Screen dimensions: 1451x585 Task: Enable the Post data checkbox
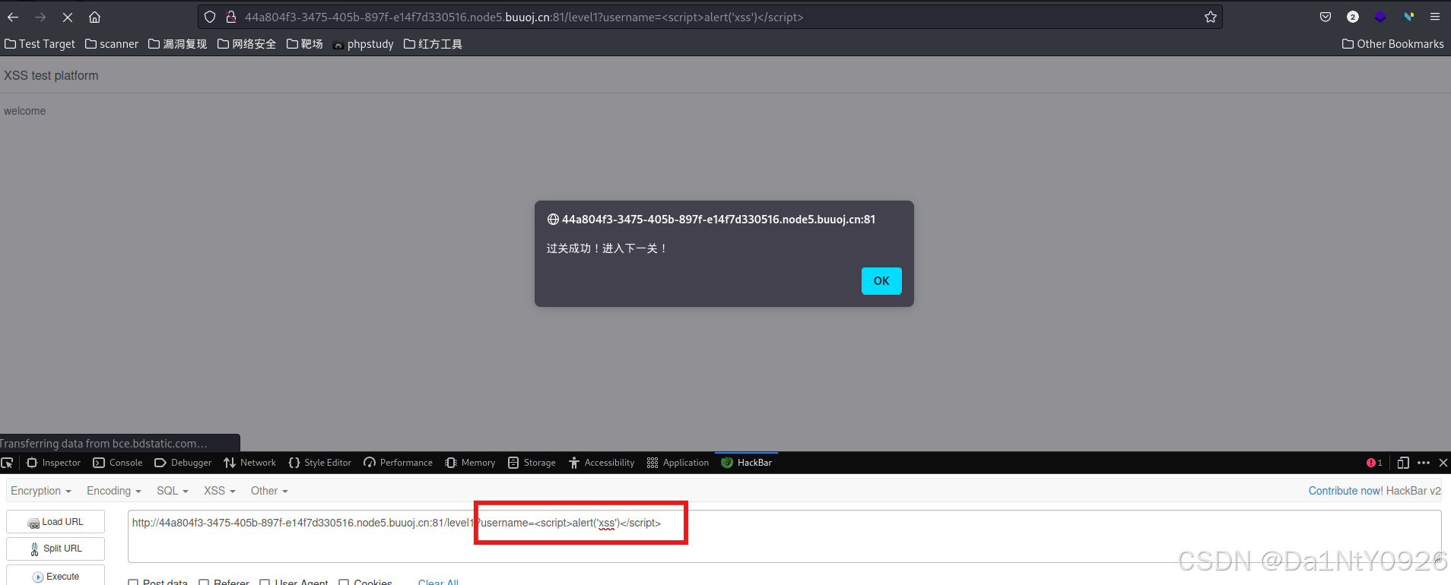[x=133, y=583]
